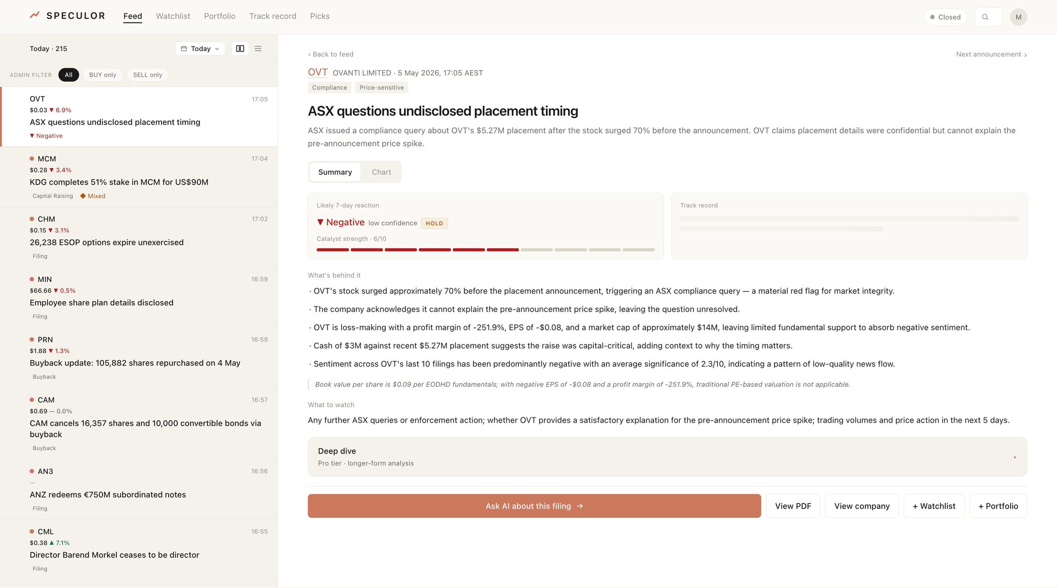1057x588 pixels.
Task: Click the Compliance tag
Action: (329, 87)
